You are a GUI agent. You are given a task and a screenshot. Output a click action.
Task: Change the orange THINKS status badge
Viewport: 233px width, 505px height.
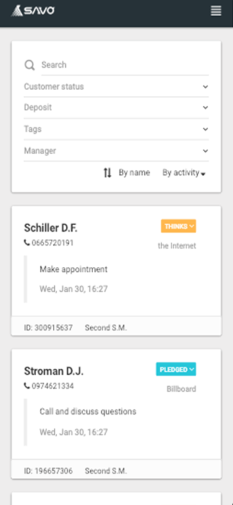coord(178,226)
